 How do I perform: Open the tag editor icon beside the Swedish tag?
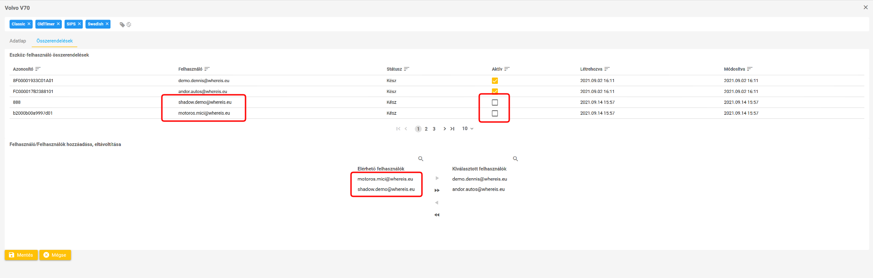coord(125,24)
